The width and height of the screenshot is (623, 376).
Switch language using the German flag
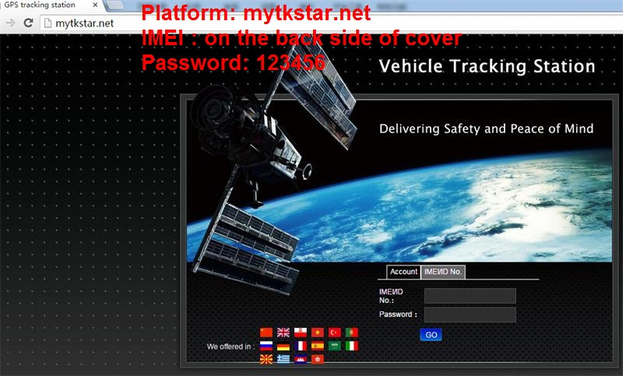[x=283, y=346]
